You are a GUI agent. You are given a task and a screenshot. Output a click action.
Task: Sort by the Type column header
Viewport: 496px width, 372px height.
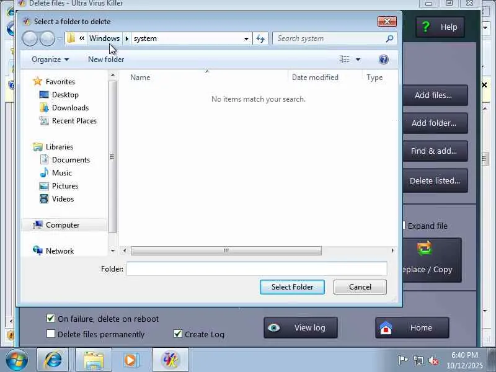pos(374,77)
